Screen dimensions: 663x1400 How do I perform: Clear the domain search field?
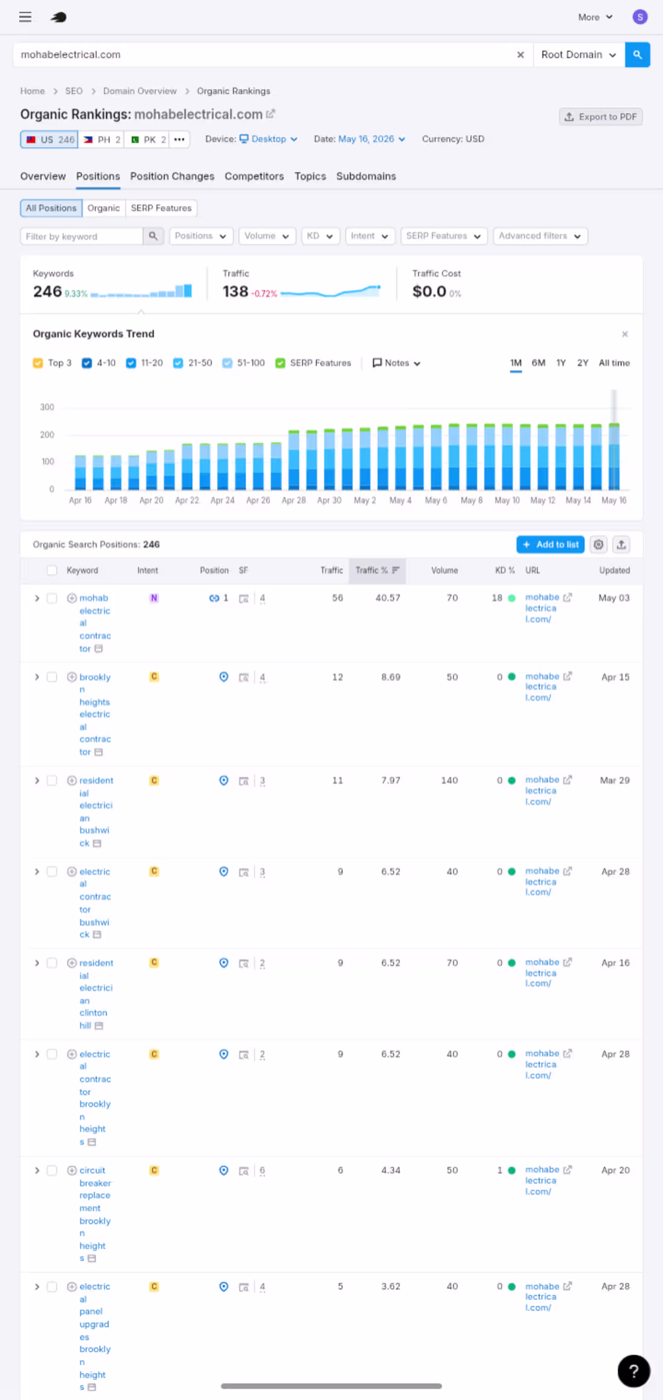(x=520, y=55)
